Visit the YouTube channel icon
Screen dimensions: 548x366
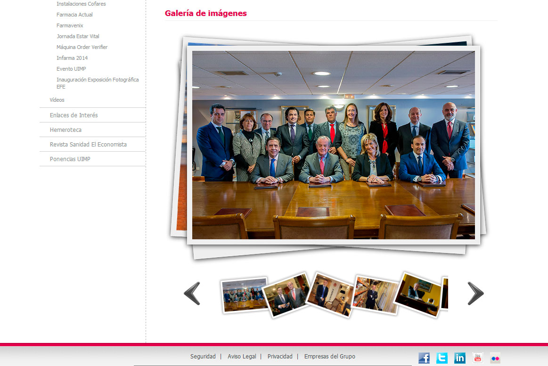[x=477, y=358]
